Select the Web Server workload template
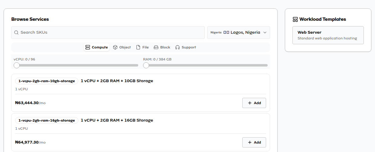The image size is (375, 152). coord(328,35)
